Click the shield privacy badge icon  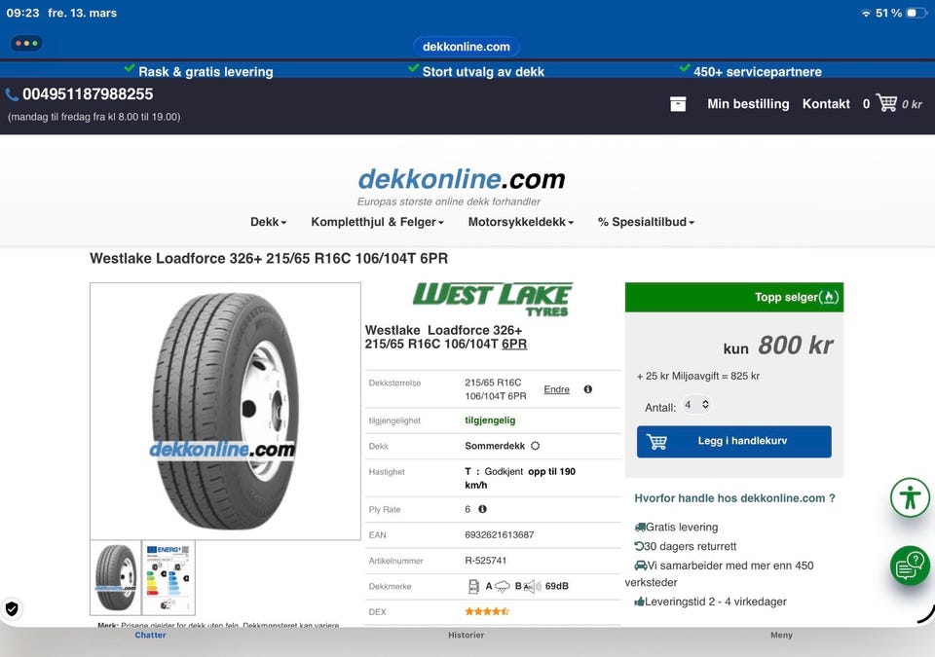pos(12,608)
